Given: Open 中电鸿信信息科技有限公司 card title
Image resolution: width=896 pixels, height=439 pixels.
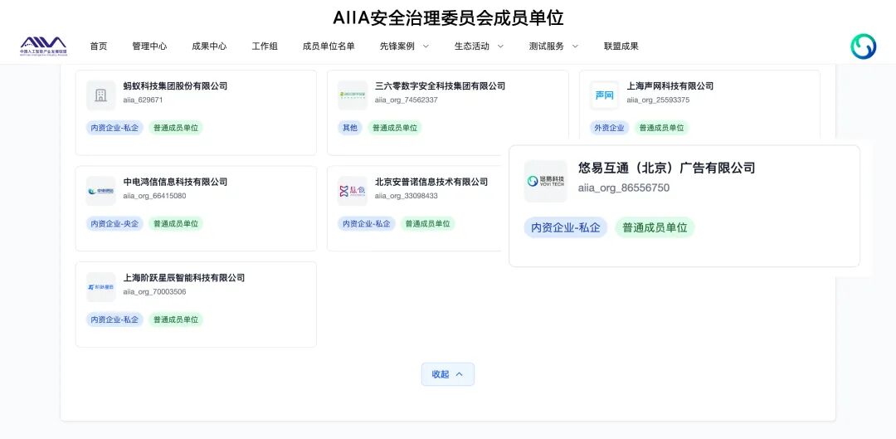Looking at the screenshot, I should 175,182.
